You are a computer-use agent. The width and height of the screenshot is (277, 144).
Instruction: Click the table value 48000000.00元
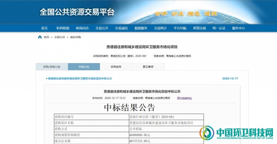(166, 135)
